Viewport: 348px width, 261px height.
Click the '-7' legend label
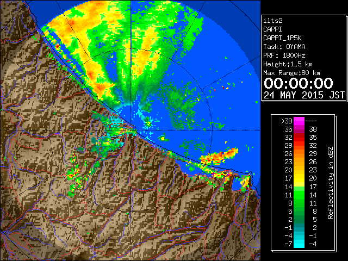(288, 244)
